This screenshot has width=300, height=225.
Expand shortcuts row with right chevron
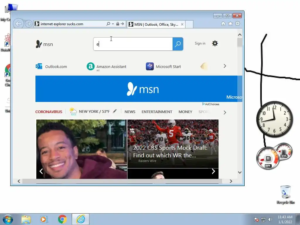click(225, 66)
